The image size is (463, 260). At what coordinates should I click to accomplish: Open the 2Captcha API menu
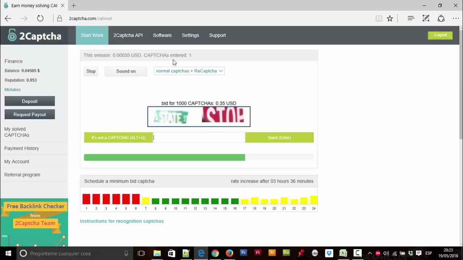click(x=128, y=35)
